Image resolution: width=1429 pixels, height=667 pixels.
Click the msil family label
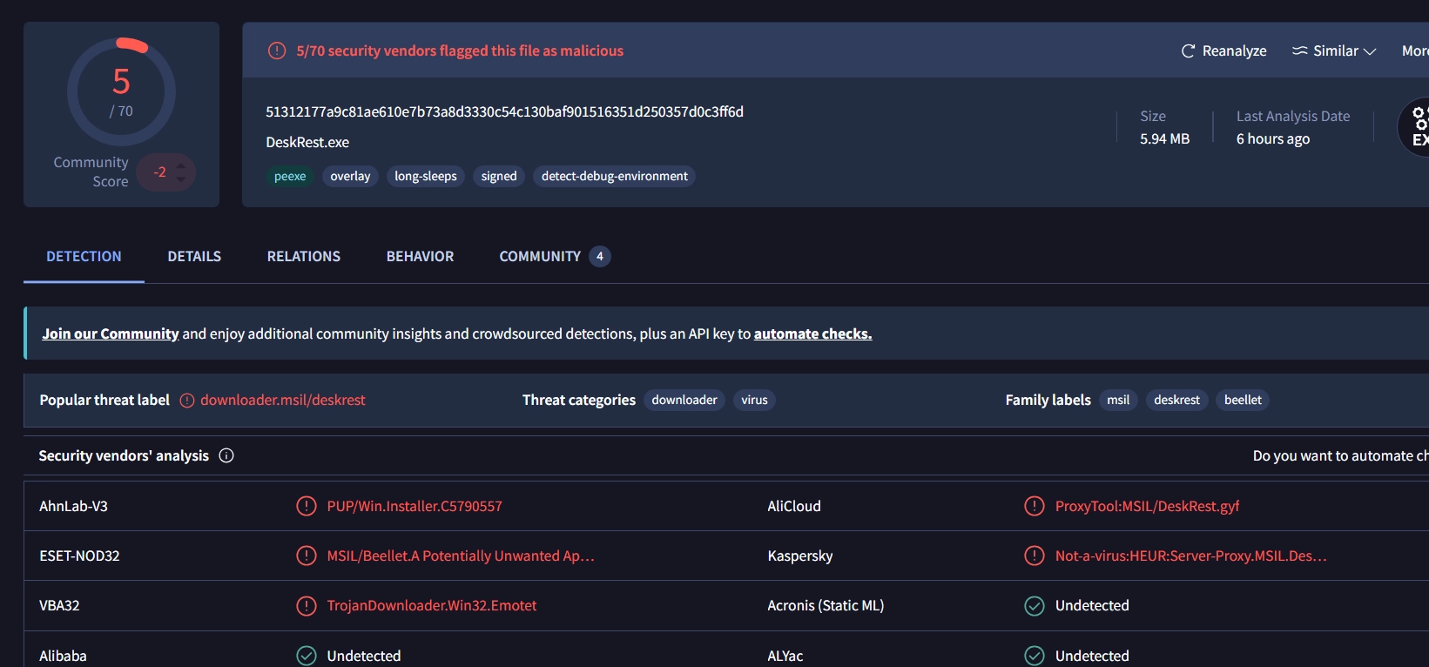(1118, 400)
